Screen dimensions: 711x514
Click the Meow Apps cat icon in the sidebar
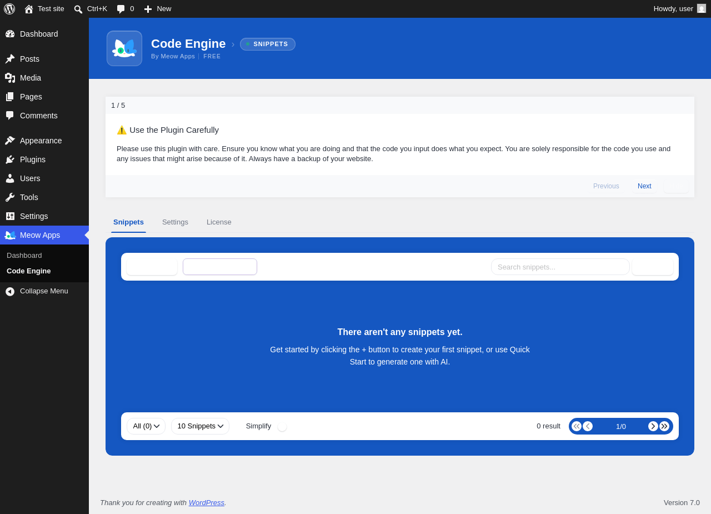pyautogui.click(x=10, y=235)
